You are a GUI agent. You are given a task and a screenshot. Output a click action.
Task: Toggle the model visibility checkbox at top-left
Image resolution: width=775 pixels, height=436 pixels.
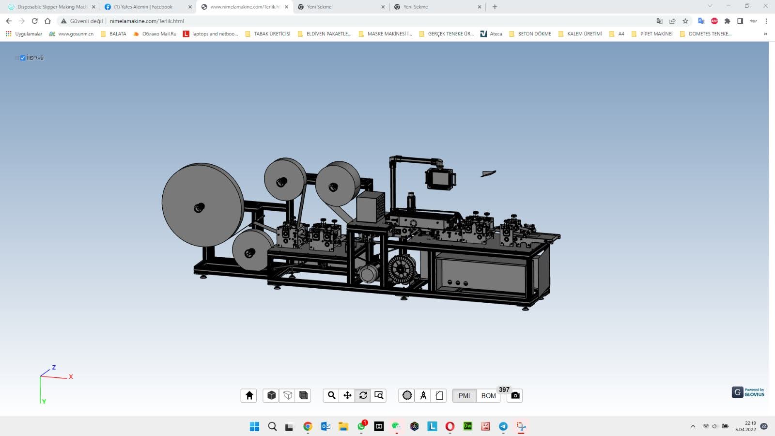click(x=23, y=58)
